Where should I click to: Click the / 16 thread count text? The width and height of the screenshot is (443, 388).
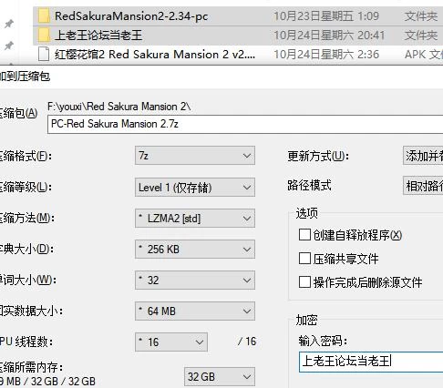coord(247,342)
